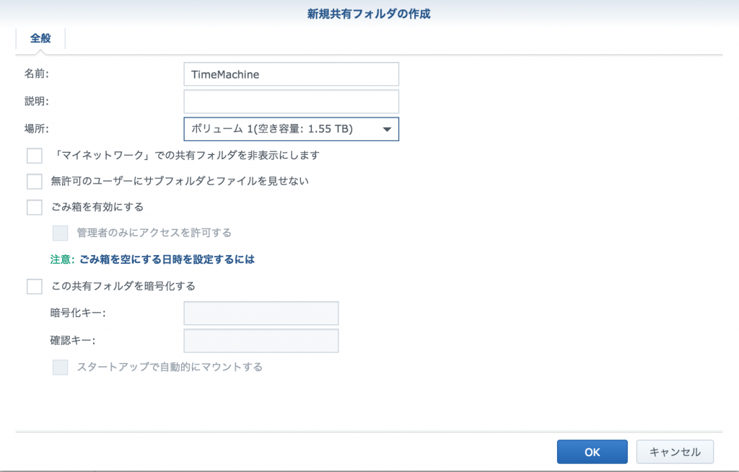Toggle 管理者のみにアクセスを許可する checkbox

coord(61,233)
